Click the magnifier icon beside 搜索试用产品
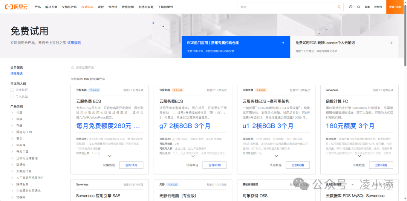 tap(73, 68)
